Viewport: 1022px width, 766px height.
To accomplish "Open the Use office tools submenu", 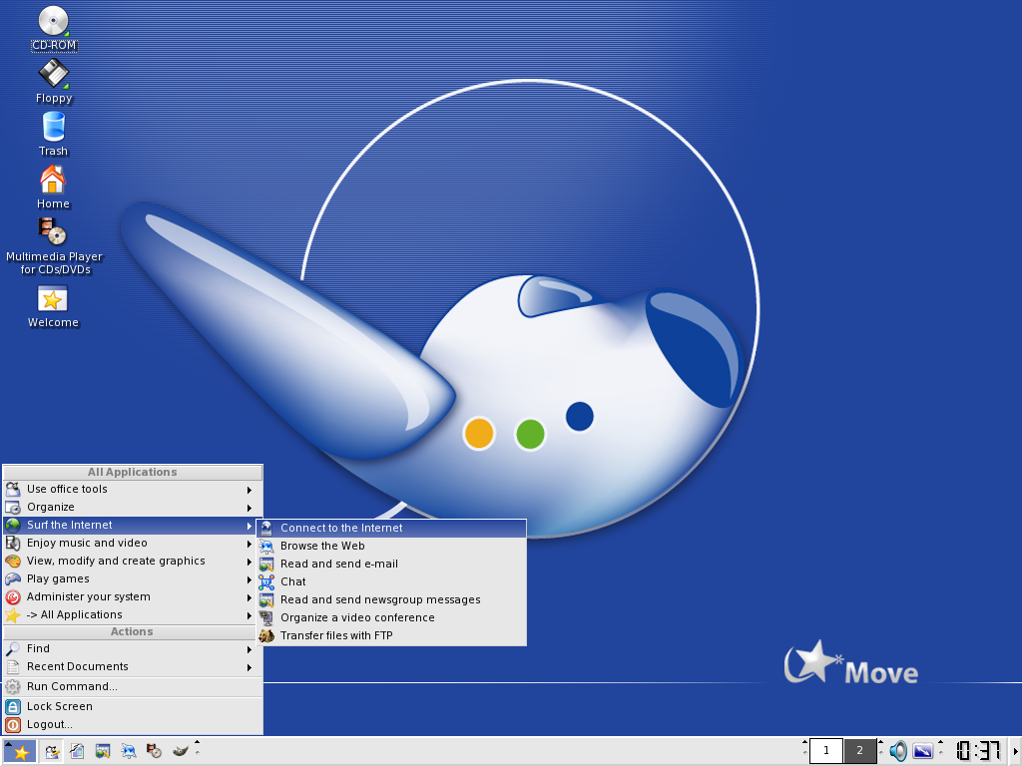I will click(x=133, y=489).
